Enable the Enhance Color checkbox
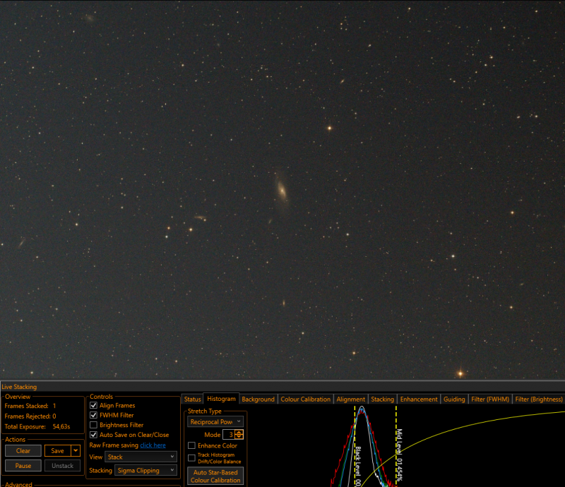 click(191, 445)
